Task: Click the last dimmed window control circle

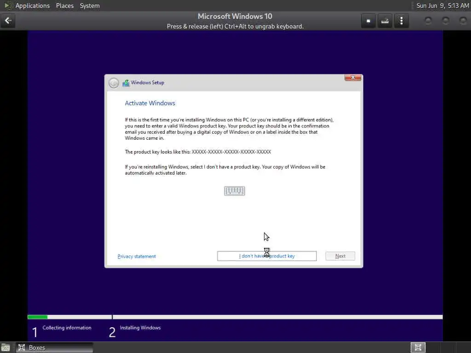Action: 463,21
